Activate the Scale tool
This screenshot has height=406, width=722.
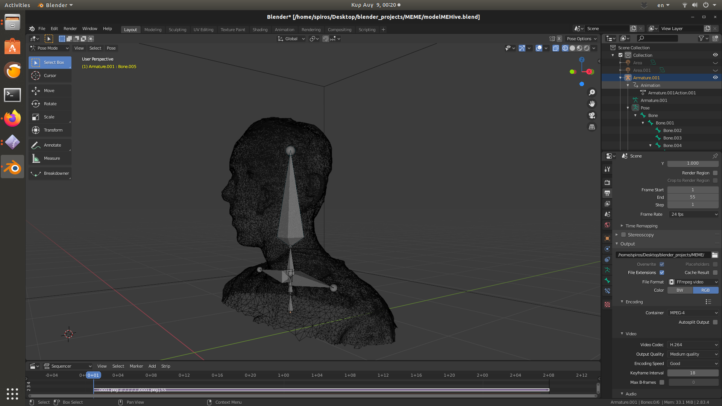point(50,117)
